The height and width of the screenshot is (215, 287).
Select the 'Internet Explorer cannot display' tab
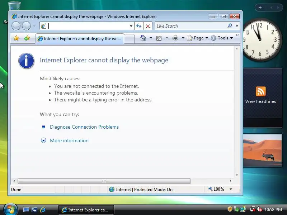click(x=80, y=39)
